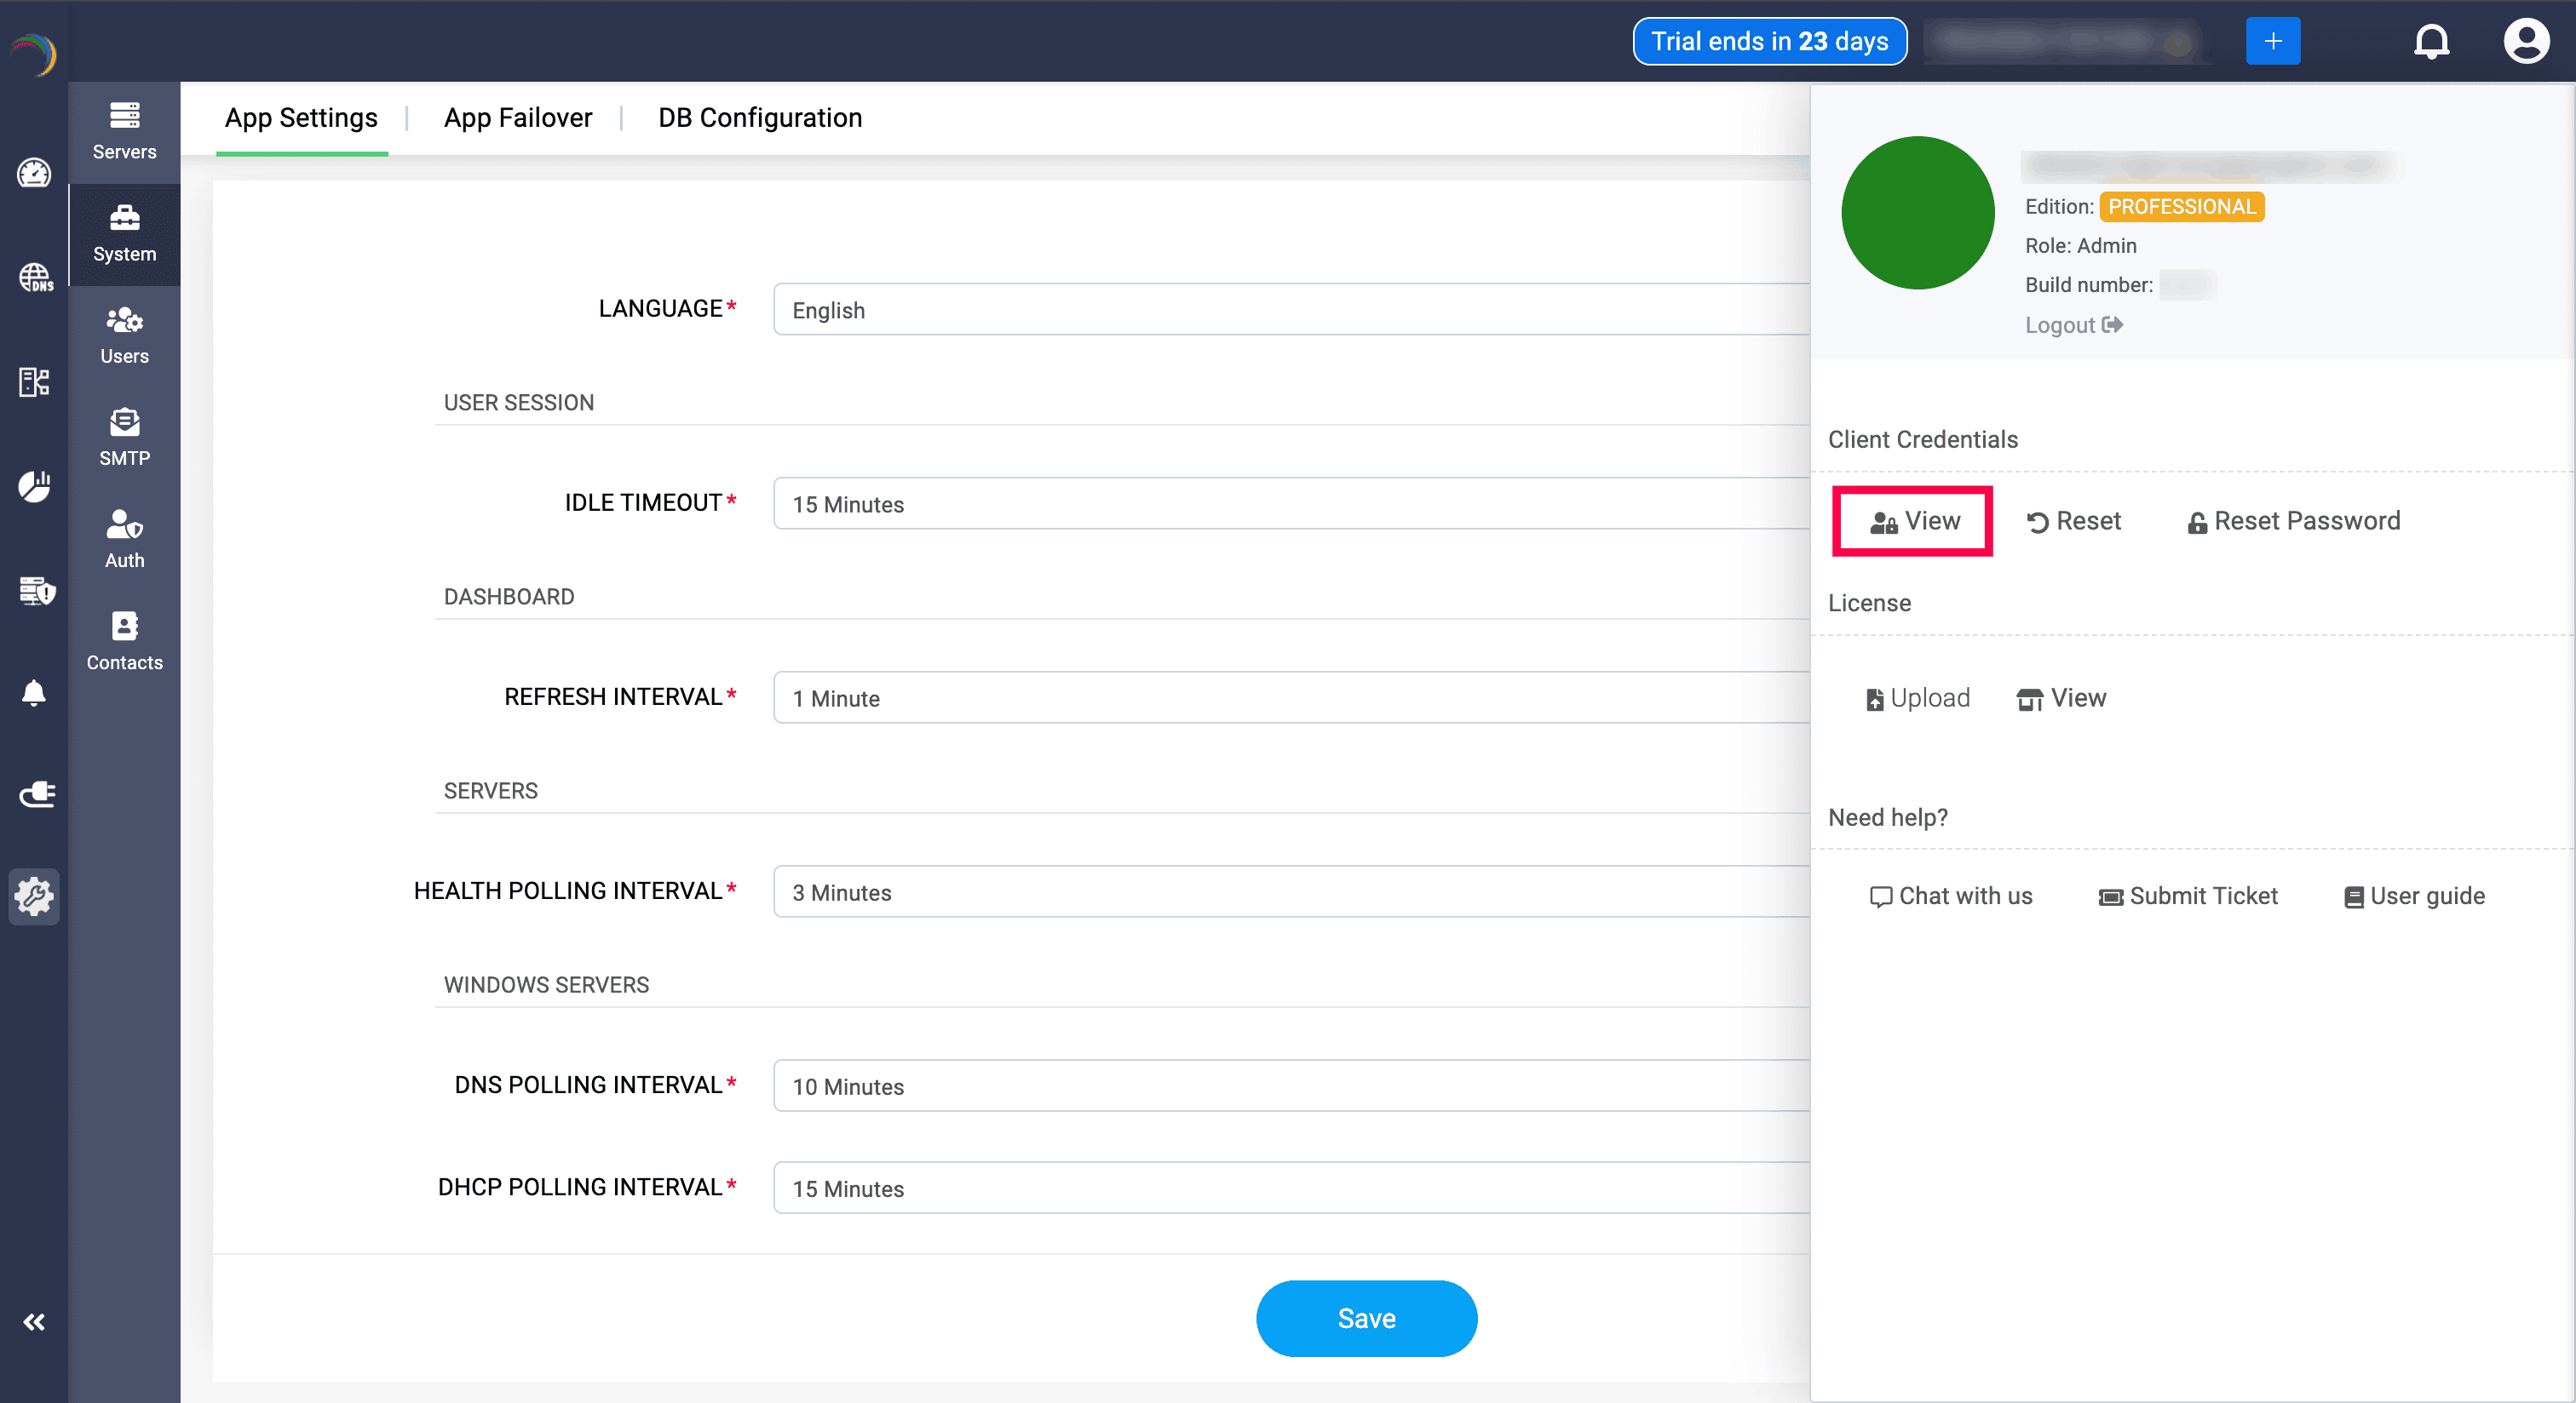The height and width of the screenshot is (1403, 2576).
Task: Open the Refresh Interval dropdown
Action: click(x=1290, y=697)
